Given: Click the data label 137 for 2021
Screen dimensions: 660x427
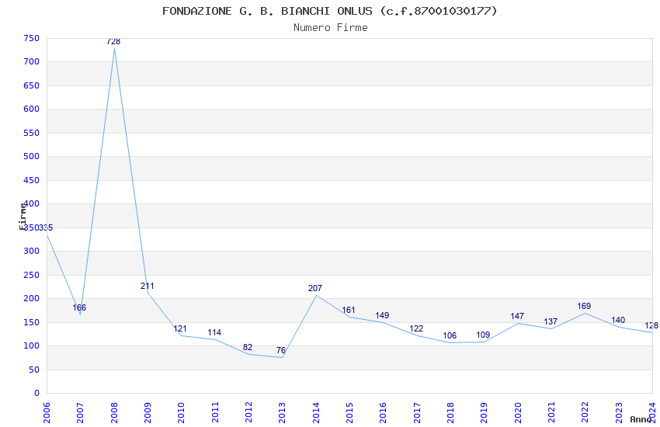Looking at the screenshot, I should [x=551, y=321].
